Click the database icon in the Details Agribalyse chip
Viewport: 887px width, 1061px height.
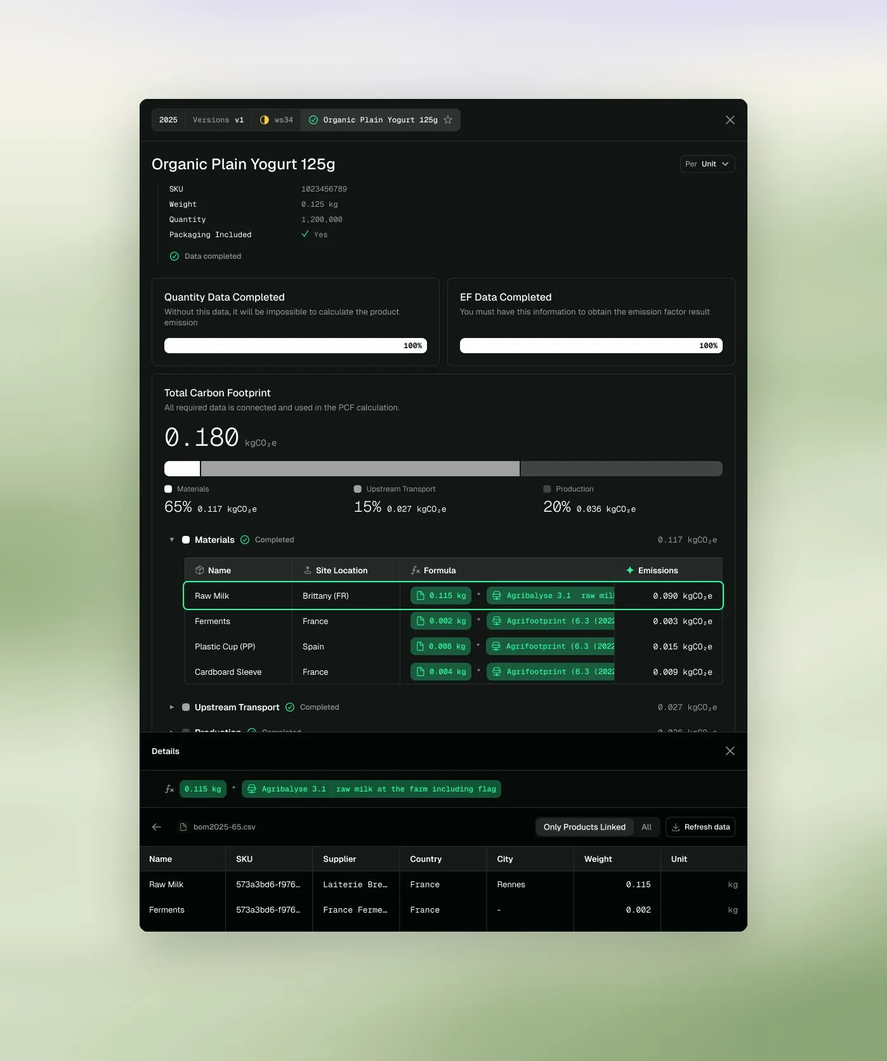pos(252,789)
